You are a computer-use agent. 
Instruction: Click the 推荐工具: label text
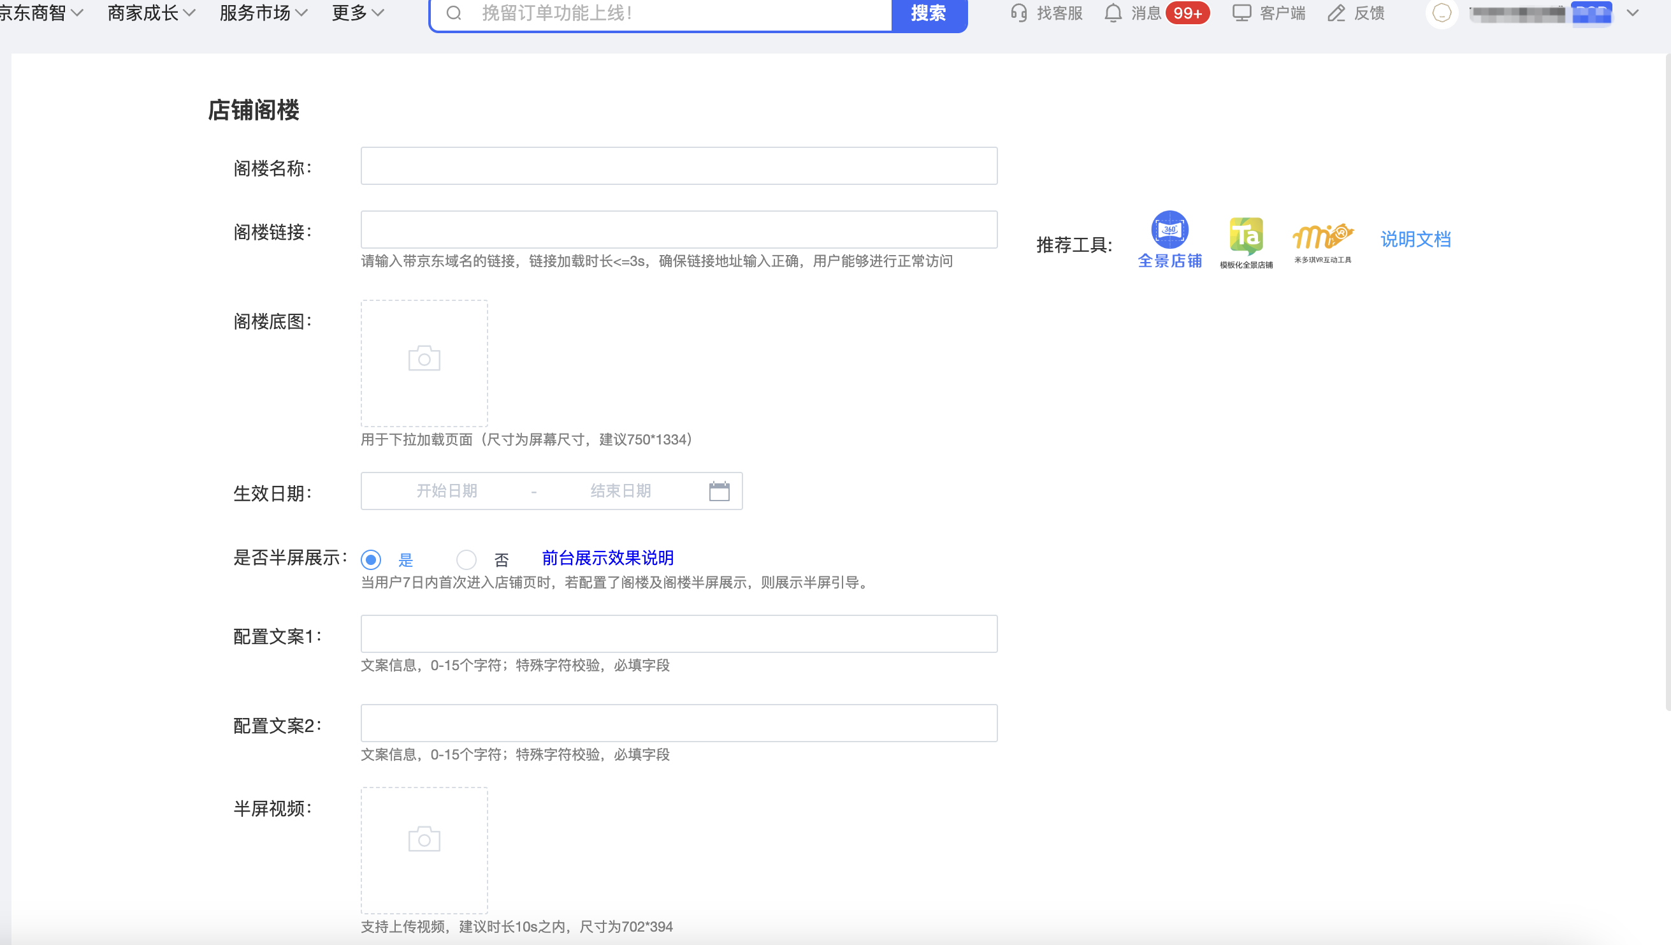(1074, 245)
